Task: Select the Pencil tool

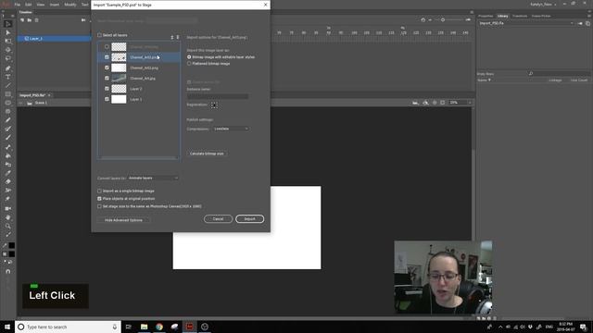Action: pos(8,120)
